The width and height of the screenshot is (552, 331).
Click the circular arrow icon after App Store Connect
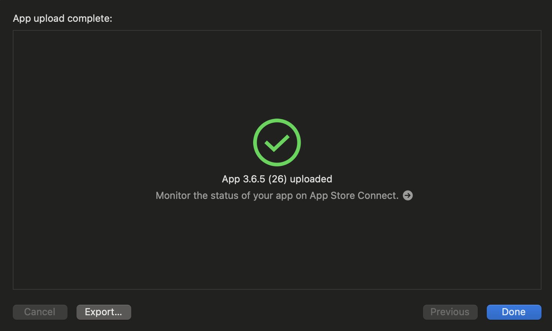[408, 195]
